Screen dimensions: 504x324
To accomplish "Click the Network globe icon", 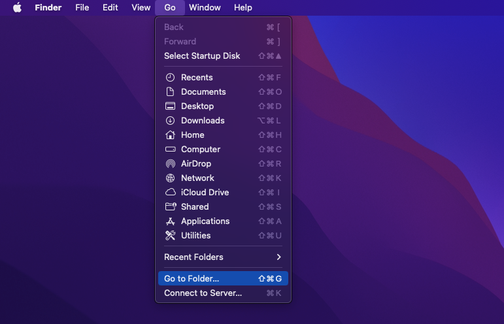I will tap(170, 178).
